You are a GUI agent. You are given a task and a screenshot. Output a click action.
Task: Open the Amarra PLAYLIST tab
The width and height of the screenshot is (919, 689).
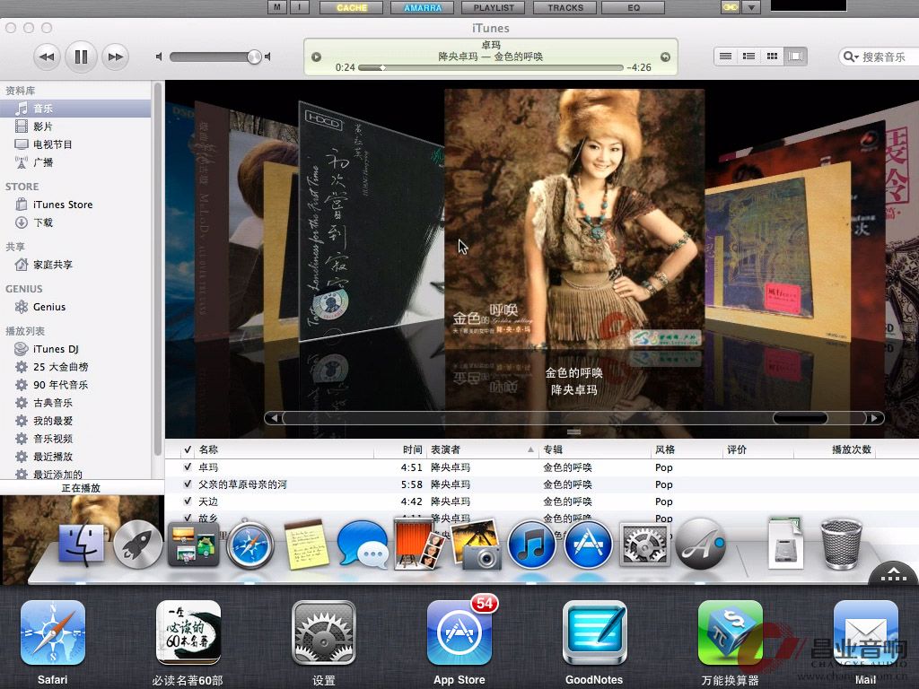click(494, 7)
